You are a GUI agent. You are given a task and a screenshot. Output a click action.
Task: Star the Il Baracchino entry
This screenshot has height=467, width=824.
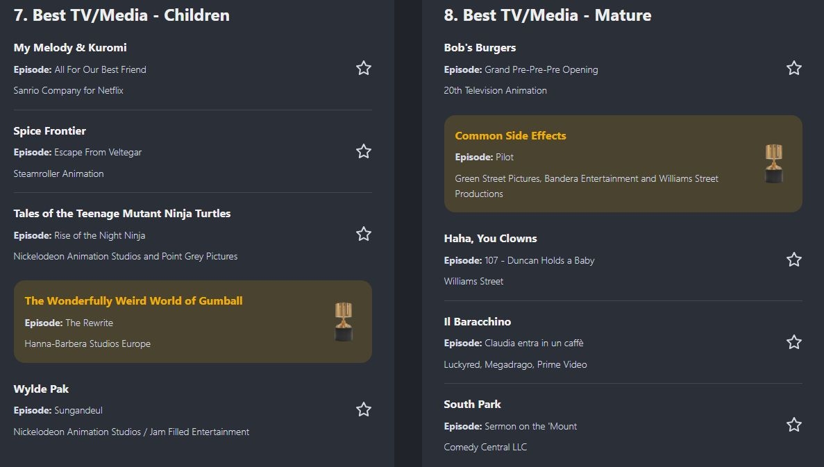pyautogui.click(x=794, y=342)
